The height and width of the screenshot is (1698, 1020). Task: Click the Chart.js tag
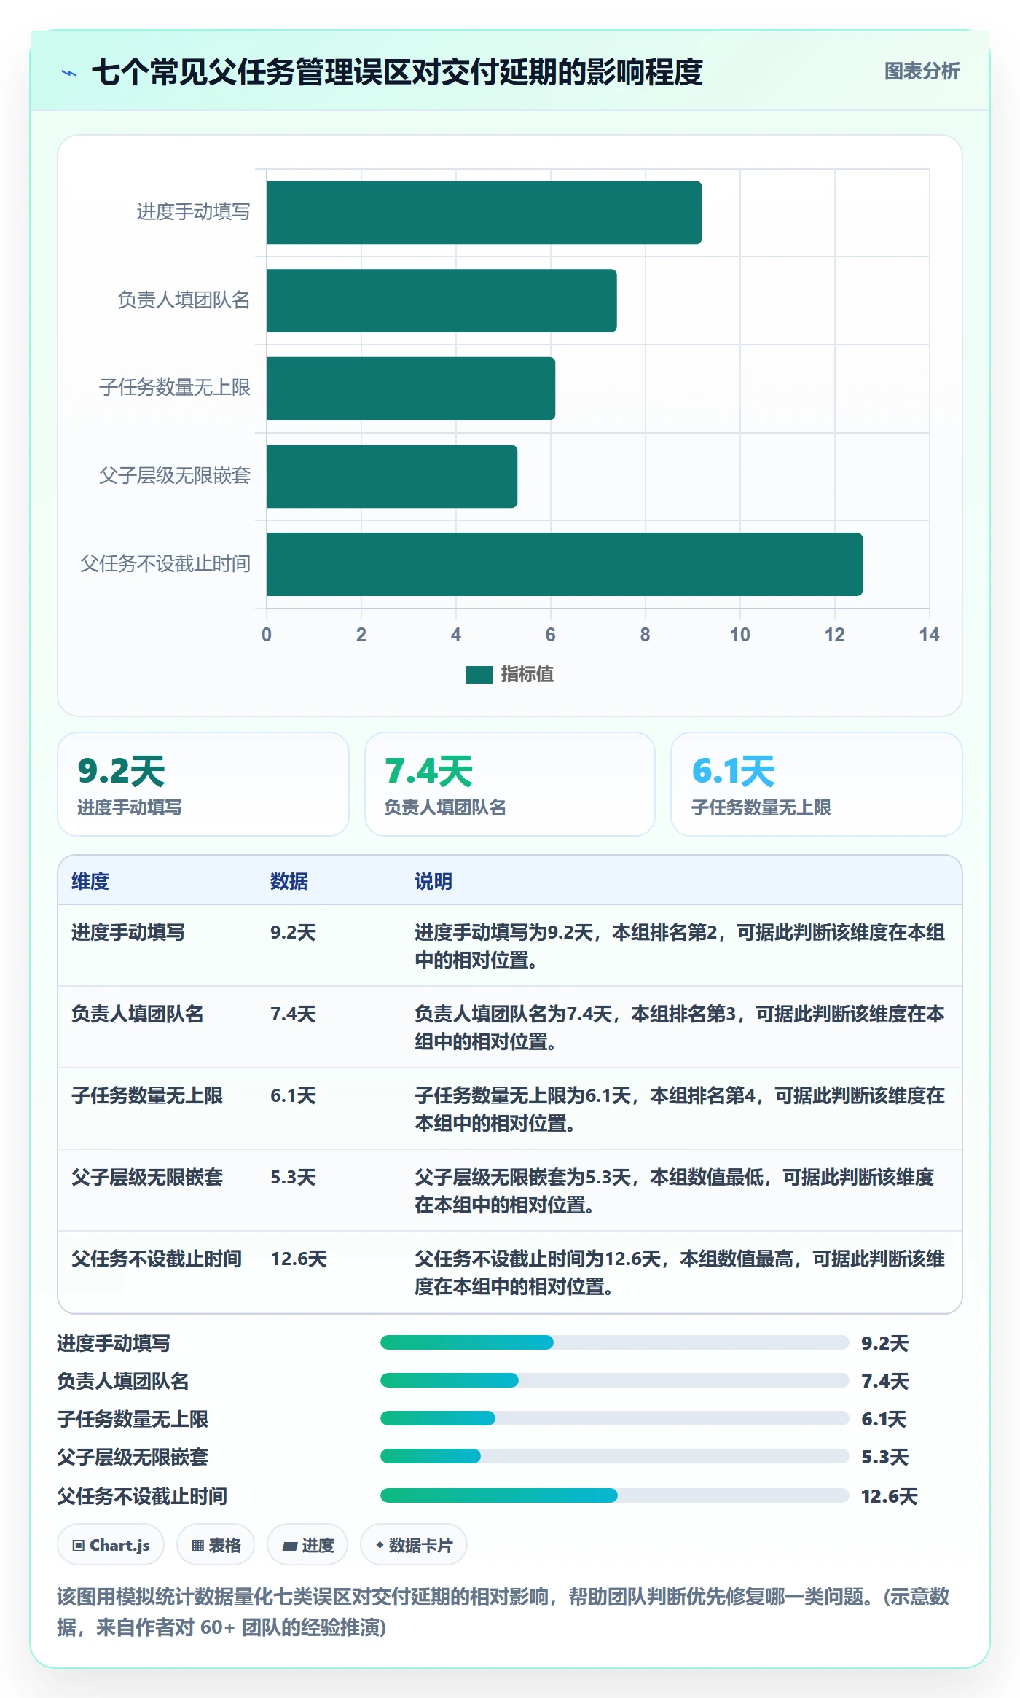[111, 1545]
